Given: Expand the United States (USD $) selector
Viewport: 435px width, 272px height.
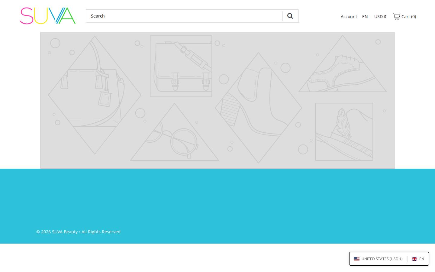Looking at the screenshot, I should [x=378, y=259].
